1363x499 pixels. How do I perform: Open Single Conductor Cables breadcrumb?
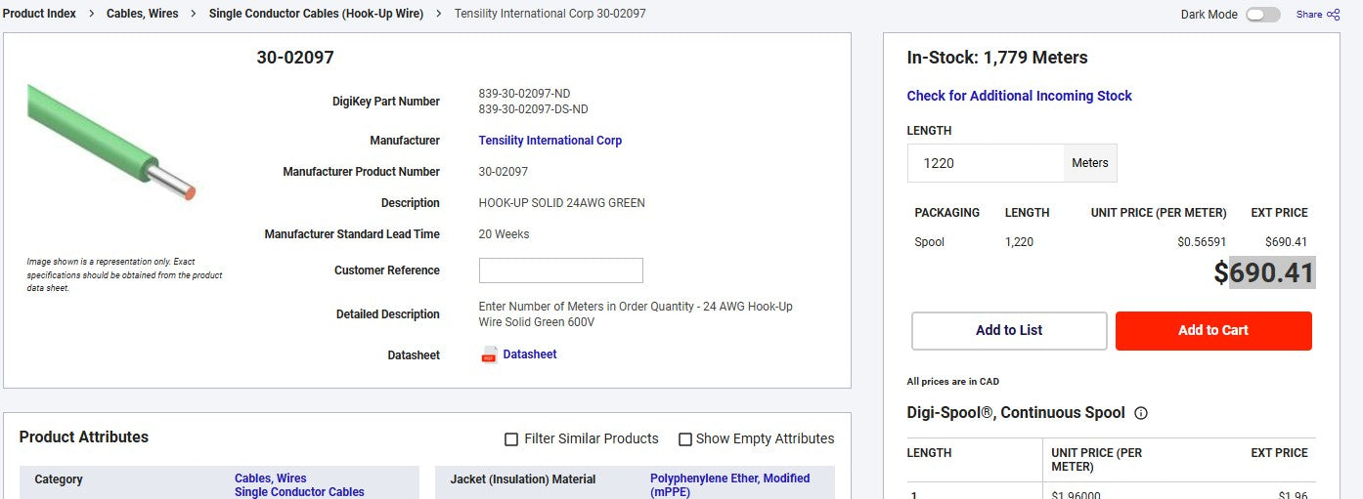tap(316, 14)
